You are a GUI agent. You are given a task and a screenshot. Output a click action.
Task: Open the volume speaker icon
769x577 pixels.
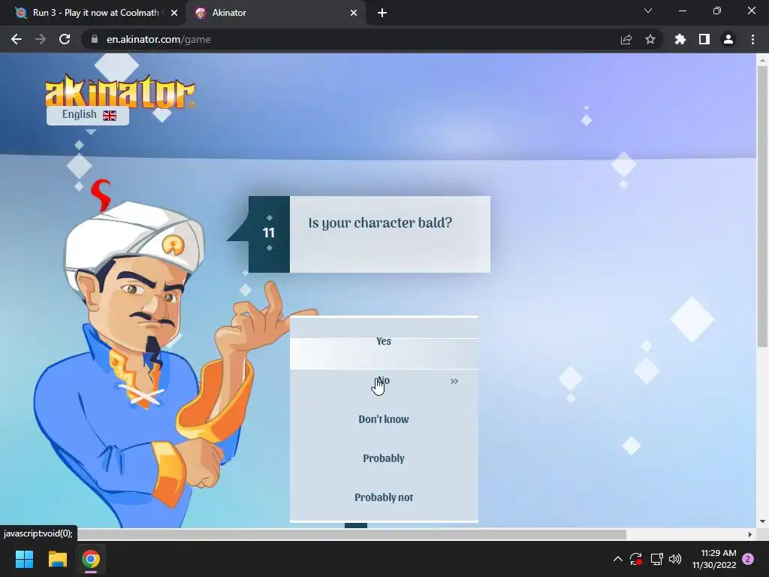tap(675, 559)
